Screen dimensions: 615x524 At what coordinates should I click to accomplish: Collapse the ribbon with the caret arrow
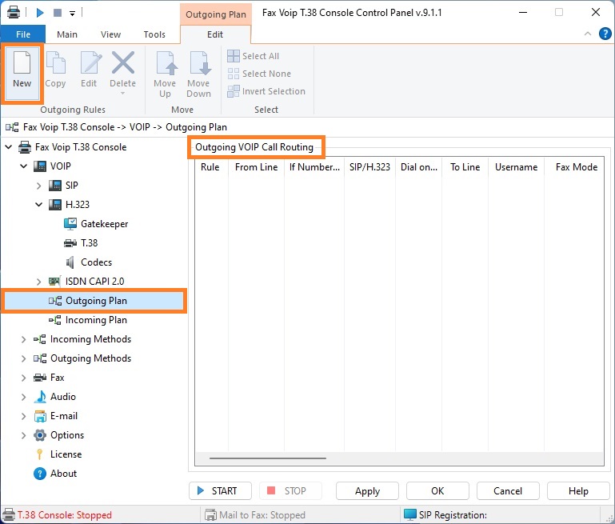[588, 34]
